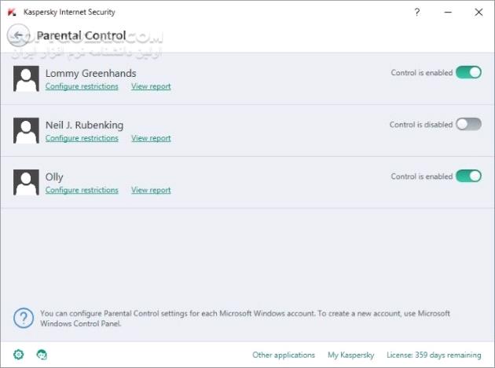Configure restrictions for Neil J. Rubenking
This screenshot has height=368, width=495.
tap(82, 138)
